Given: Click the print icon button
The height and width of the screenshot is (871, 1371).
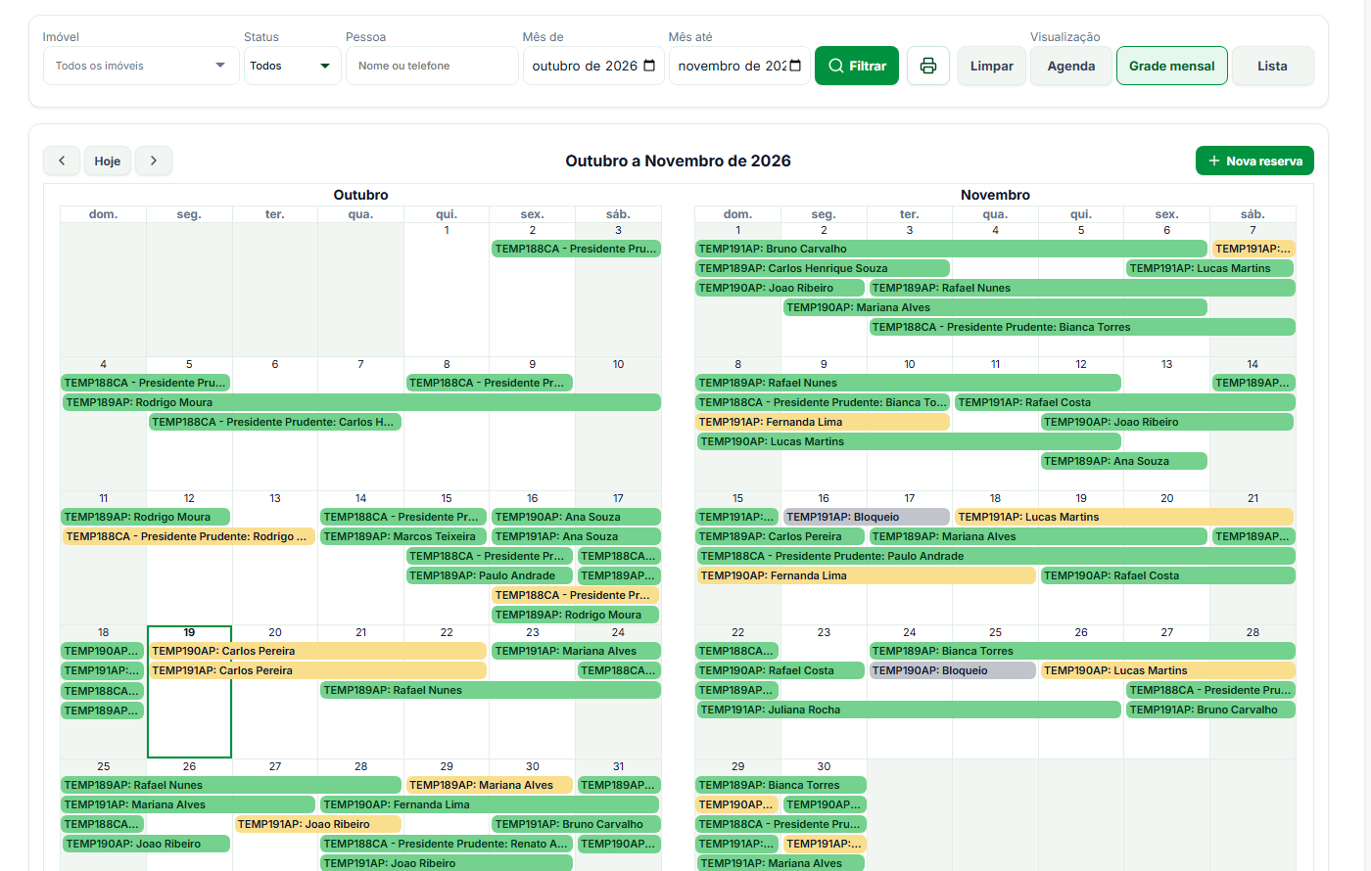Looking at the screenshot, I should click(928, 66).
